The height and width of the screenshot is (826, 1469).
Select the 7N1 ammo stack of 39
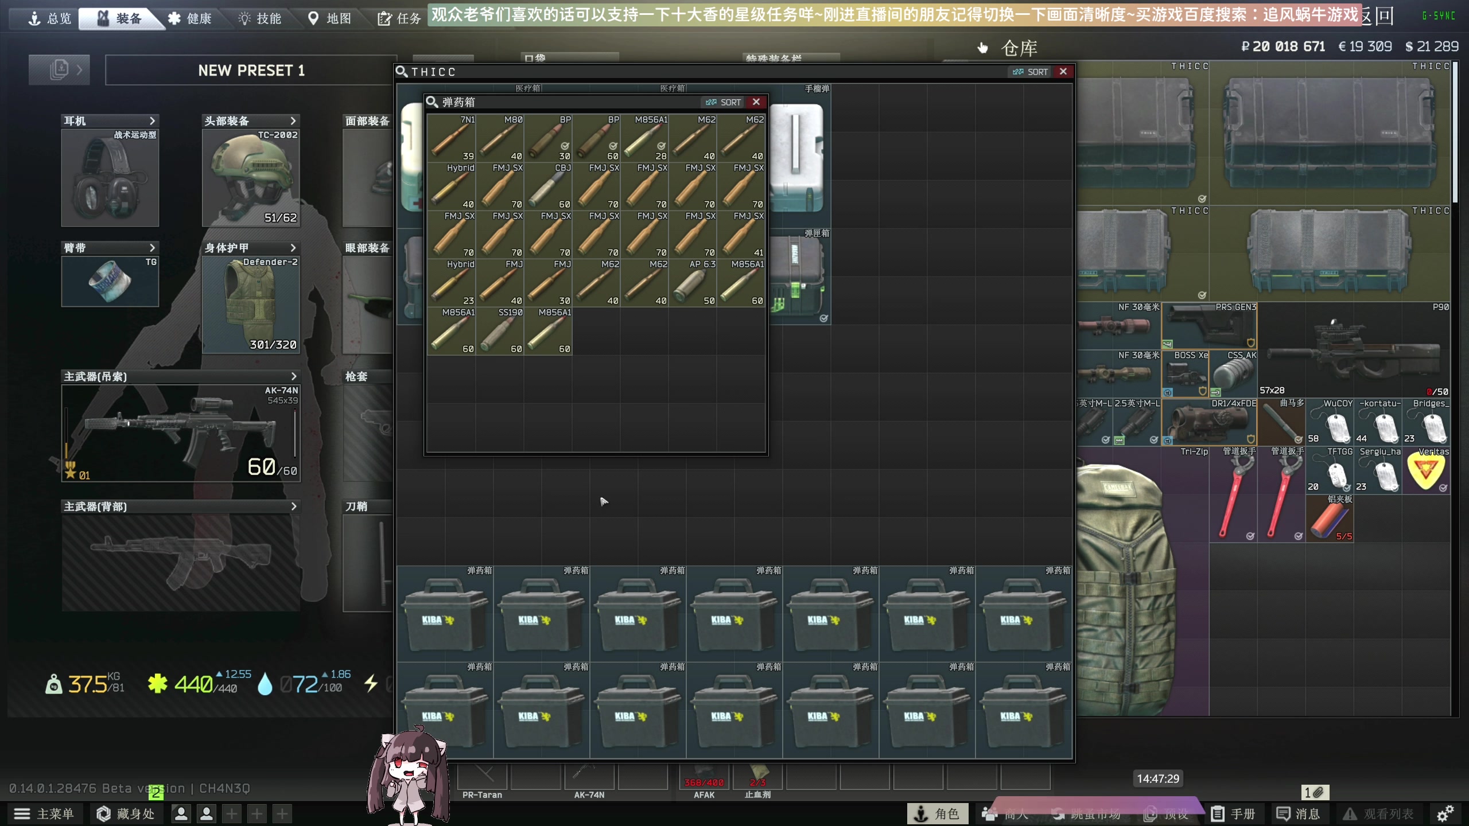[452, 138]
